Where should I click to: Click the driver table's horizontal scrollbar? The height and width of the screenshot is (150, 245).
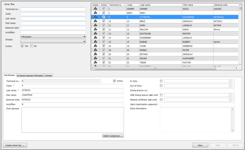click(155, 68)
